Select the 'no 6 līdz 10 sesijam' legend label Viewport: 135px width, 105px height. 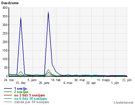(x=30, y=99)
